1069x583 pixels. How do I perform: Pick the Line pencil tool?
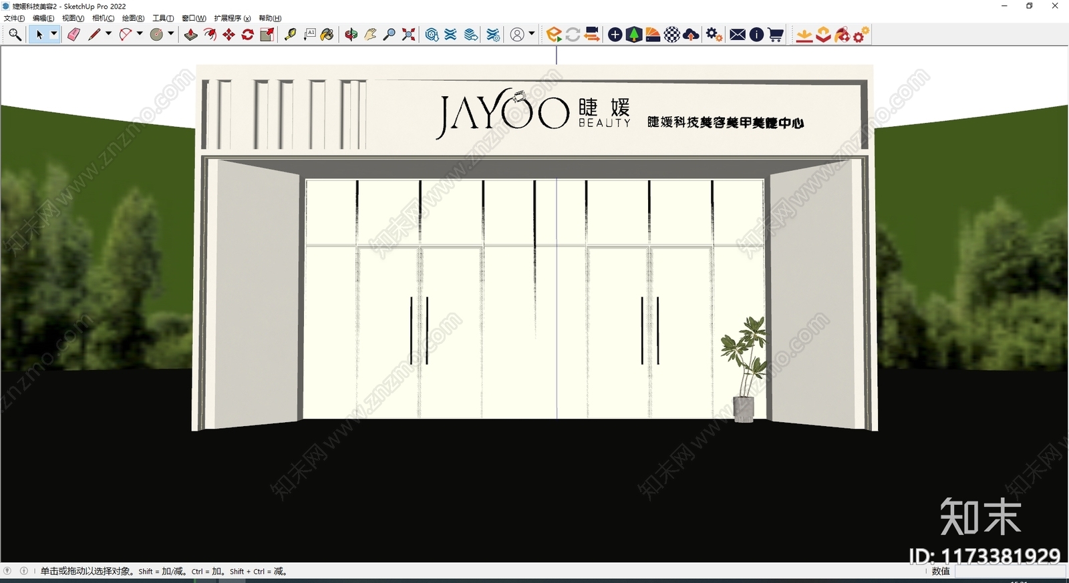[x=94, y=35]
